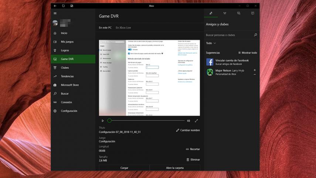Open the activity alerts tab icon

tap(252, 13)
